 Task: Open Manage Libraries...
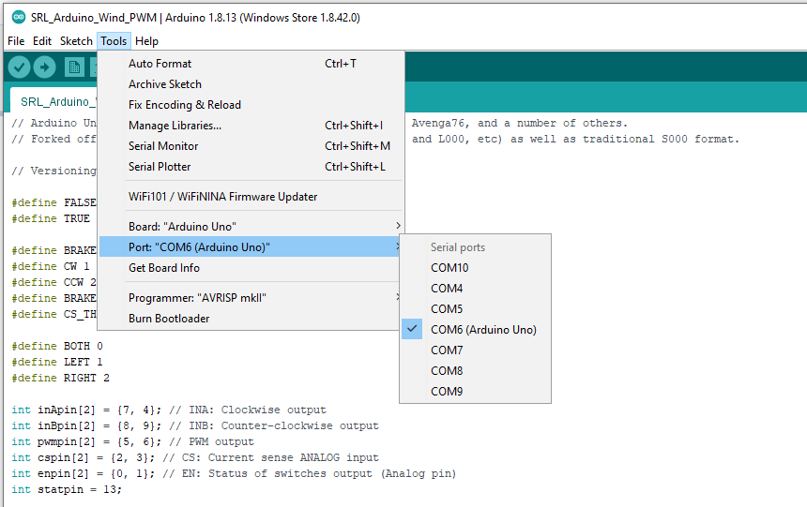pos(251,126)
